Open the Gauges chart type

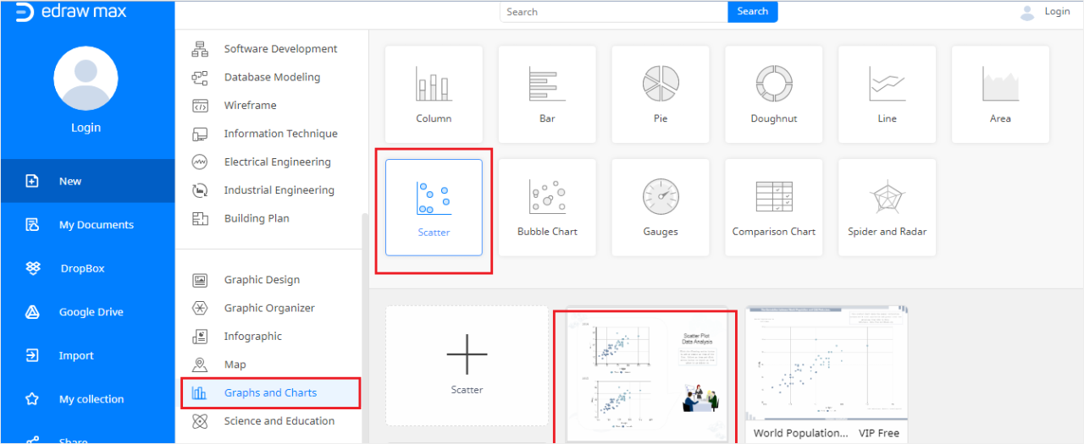[x=661, y=207]
